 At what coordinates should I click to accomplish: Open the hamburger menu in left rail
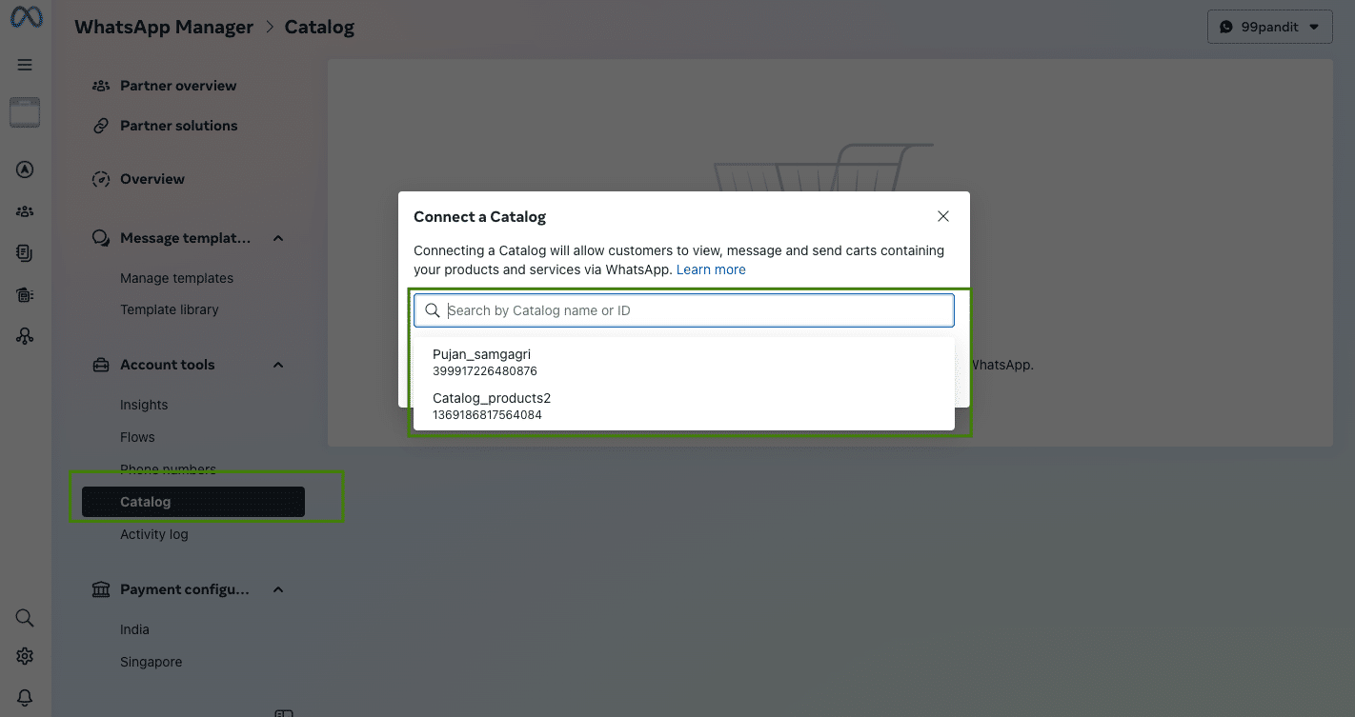point(25,65)
